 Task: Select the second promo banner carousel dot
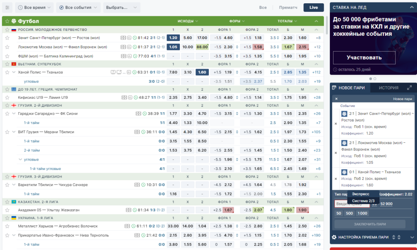pyautogui.click(x=375, y=79)
